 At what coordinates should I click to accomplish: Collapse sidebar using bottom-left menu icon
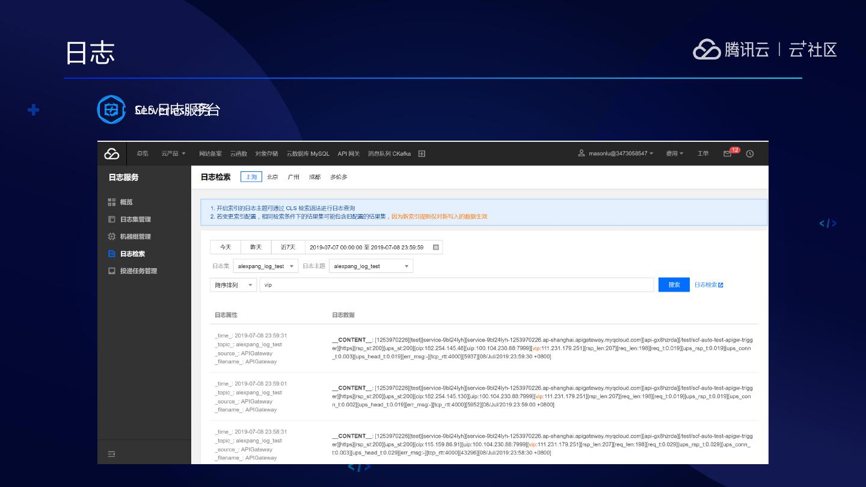pos(111,454)
